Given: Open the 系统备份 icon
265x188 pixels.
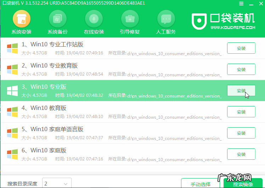Looking at the screenshot, I should [x=58, y=19].
